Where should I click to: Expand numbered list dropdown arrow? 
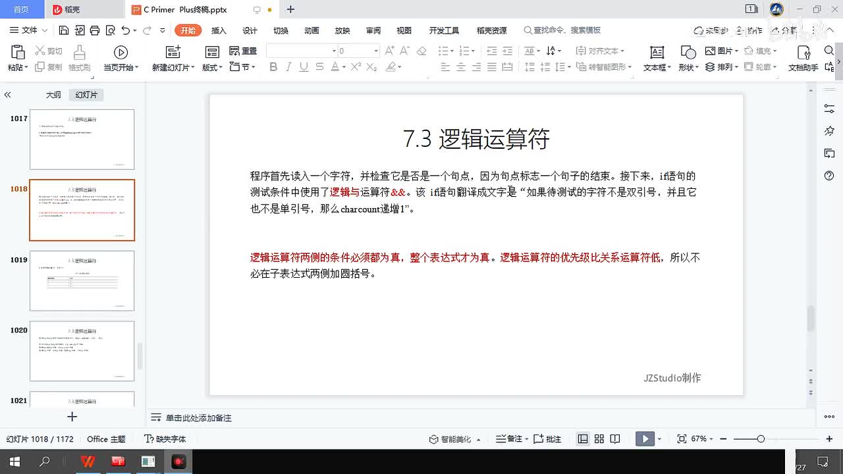point(473,51)
